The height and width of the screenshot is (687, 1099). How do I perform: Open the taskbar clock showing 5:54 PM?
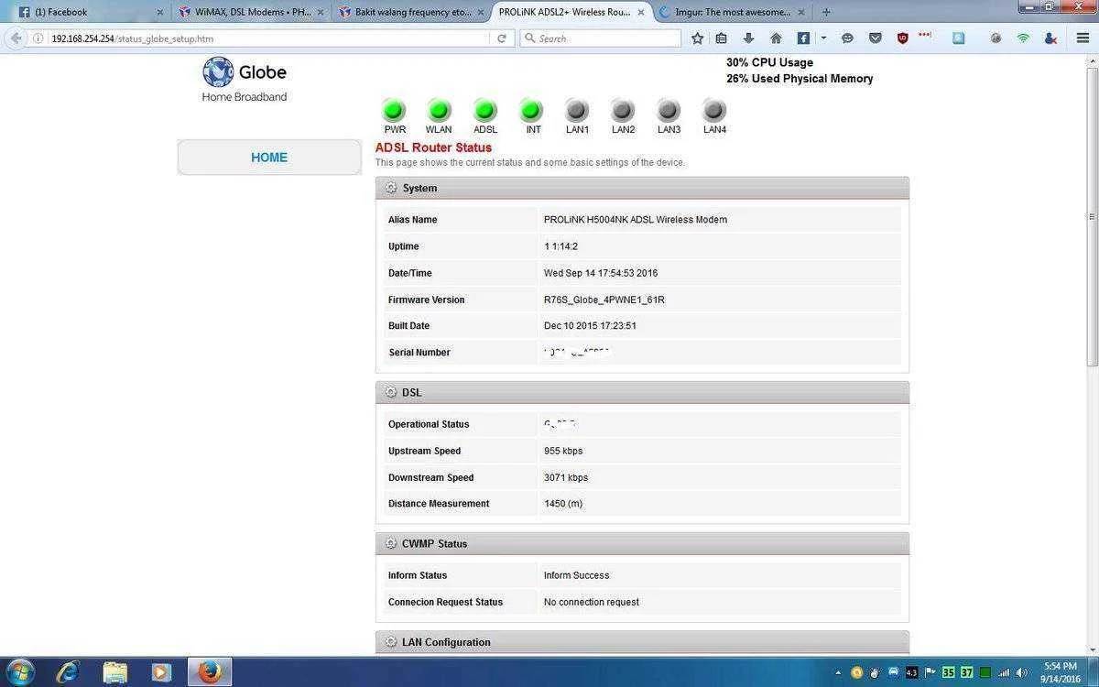tap(1061, 672)
